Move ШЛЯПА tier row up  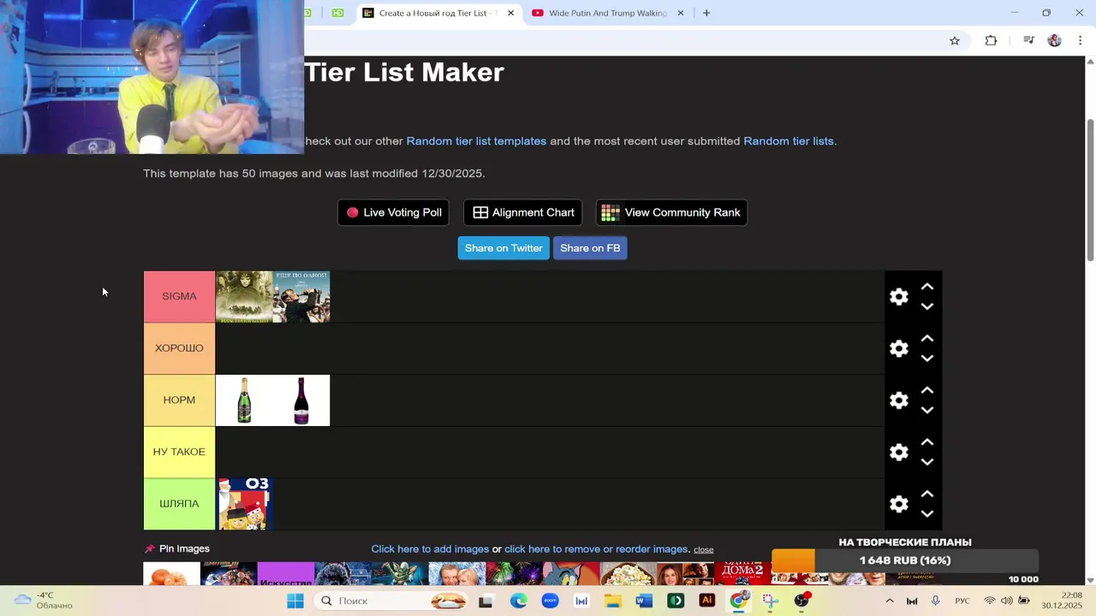coord(926,495)
